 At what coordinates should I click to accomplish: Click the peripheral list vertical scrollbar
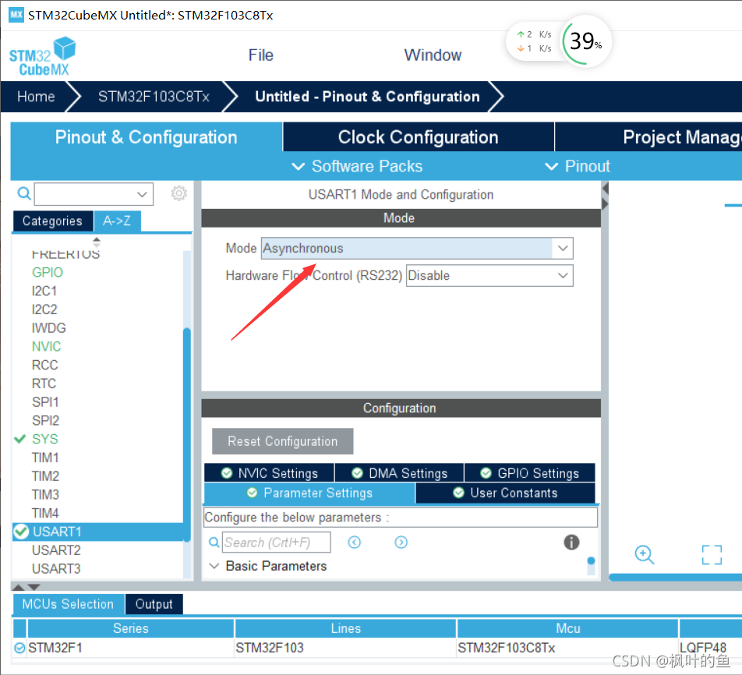(187, 434)
